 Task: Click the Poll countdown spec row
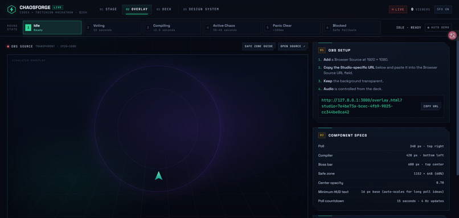(x=381, y=201)
